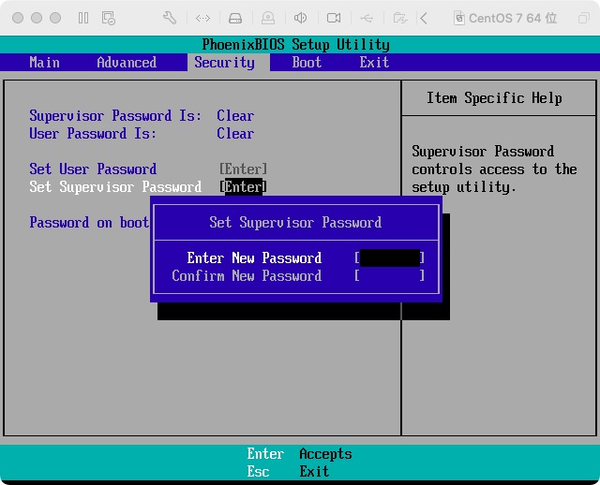Click the Confirm New Password field
Image resolution: width=600 pixels, height=485 pixels.
pyautogui.click(x=390, y=276)
